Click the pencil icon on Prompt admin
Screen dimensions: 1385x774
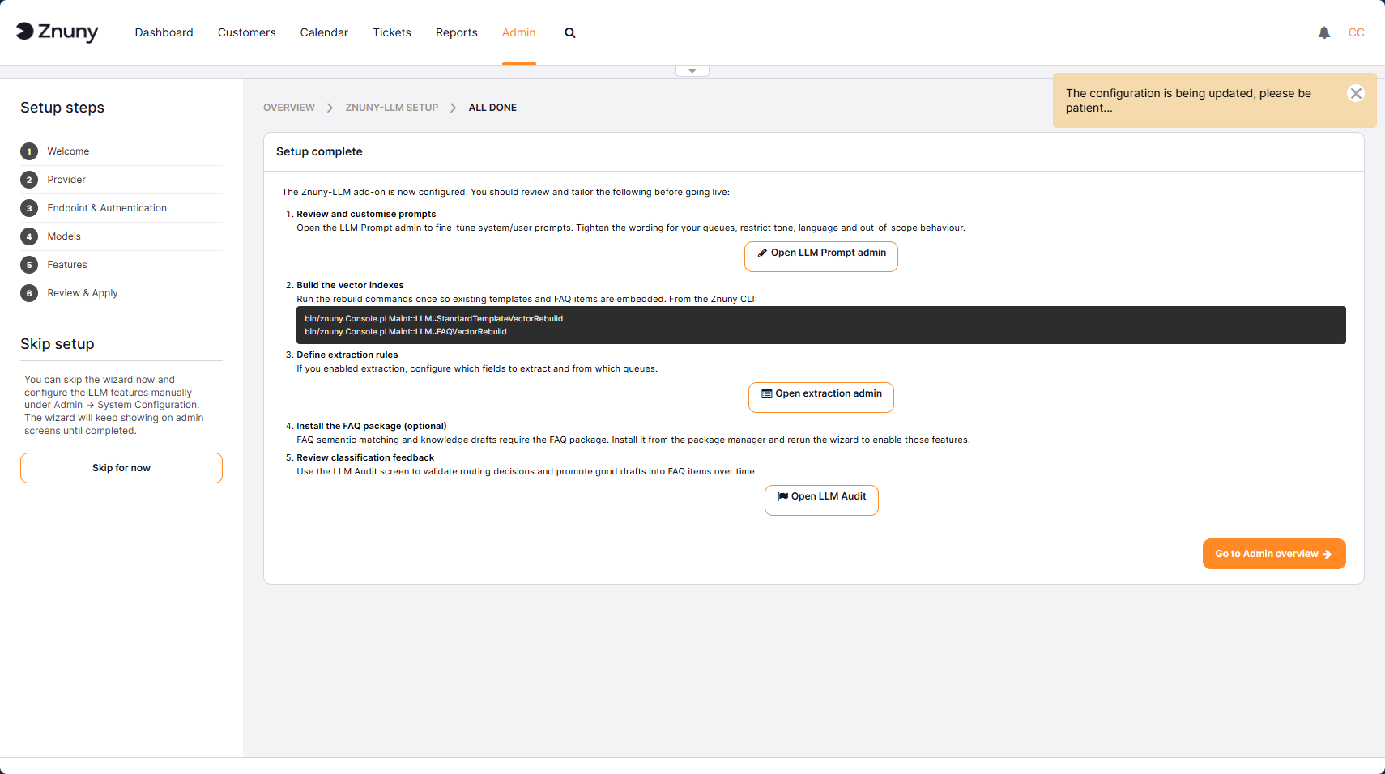762,253
